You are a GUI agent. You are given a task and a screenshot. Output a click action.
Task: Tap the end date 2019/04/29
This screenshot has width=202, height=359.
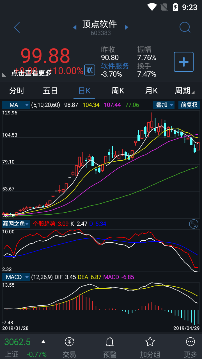click(186, 328)
